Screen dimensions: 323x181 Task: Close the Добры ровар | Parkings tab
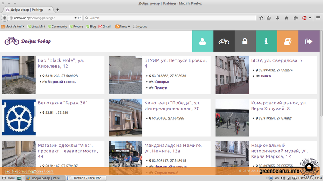[50, 10]
